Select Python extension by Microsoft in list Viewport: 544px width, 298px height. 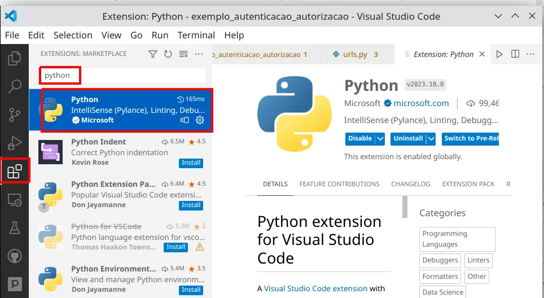click(x=121, y=109)
